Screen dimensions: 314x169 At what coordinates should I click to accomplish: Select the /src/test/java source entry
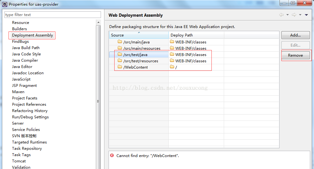pos(135,54)
